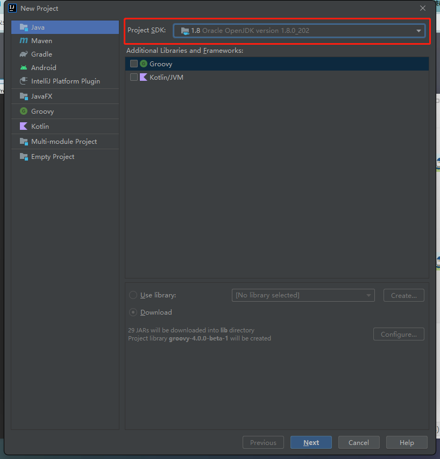Click the 'Java' text in sidebar
Screen dimensions: 440x459
[x=38, y=27]
